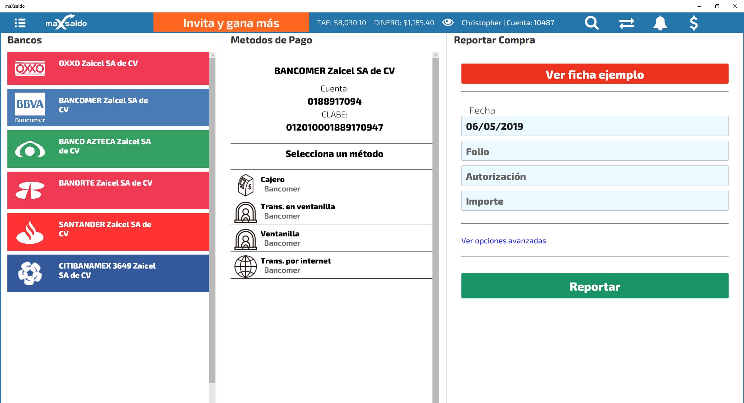The height and width of the screenshot is (403, 744).
Task: Focus the Folio input field
Action: (x=595, y=151)
